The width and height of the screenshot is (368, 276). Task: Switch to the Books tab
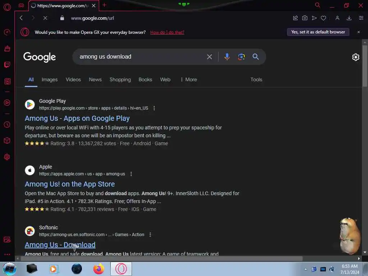[145, 79]
